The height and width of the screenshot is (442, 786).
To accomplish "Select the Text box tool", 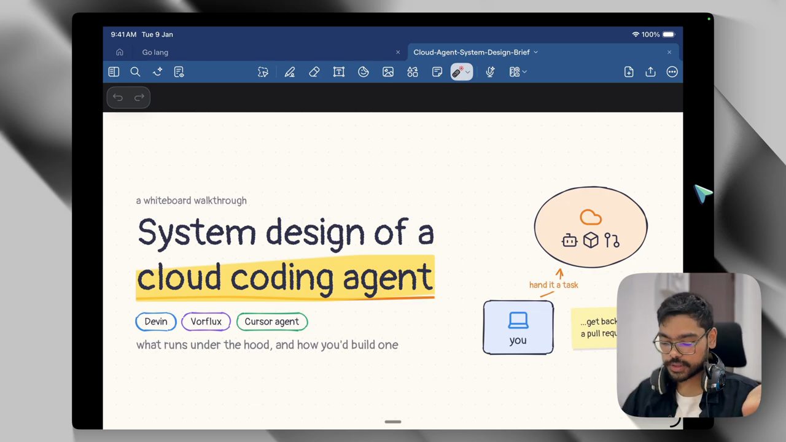I will click(339, 72).
